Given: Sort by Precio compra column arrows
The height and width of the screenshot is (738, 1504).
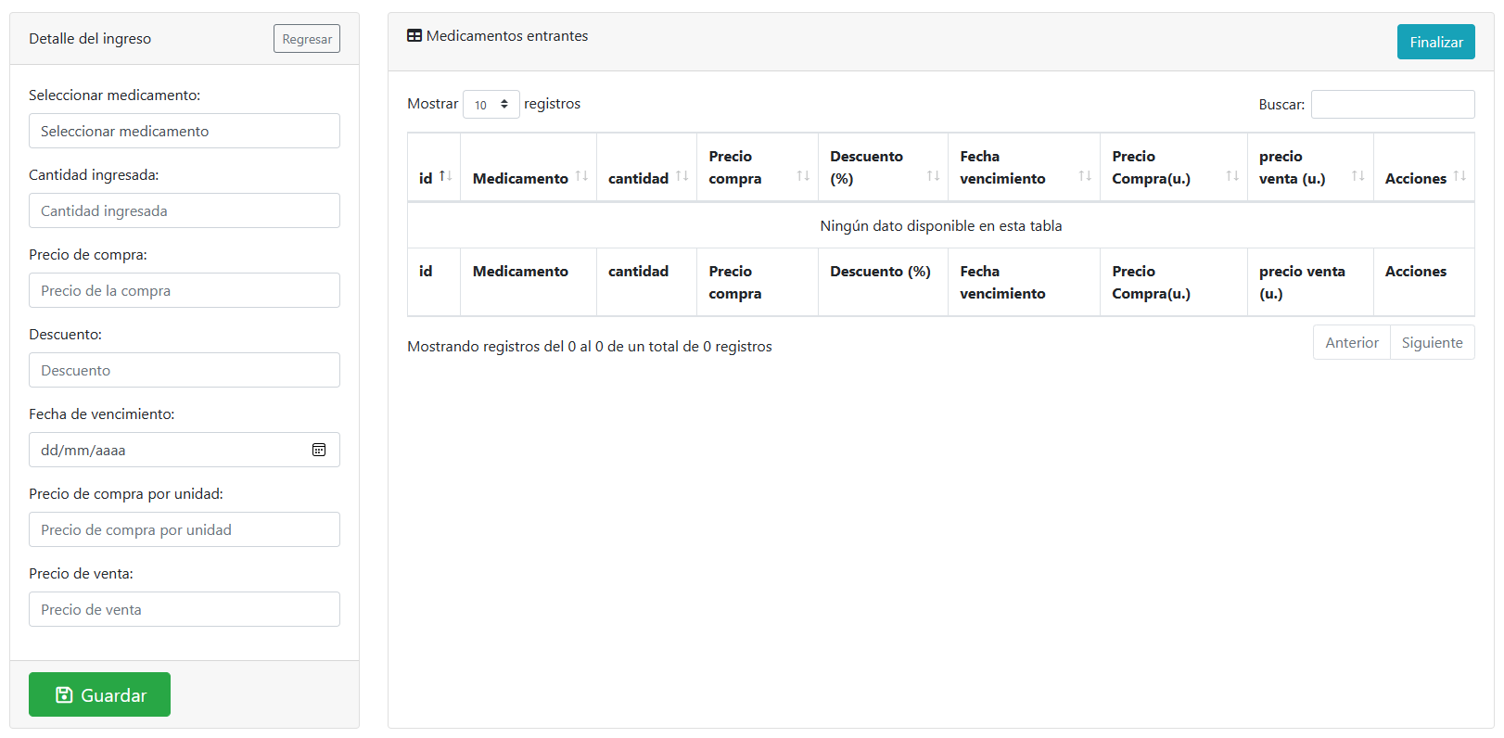Looking at the screenshot, I should pos(803,176).
